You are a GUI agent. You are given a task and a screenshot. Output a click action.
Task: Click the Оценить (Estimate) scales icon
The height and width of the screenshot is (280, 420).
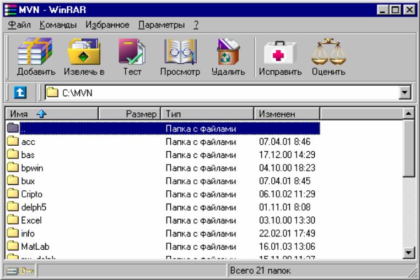pyautogui.click(x=329, y=51)
